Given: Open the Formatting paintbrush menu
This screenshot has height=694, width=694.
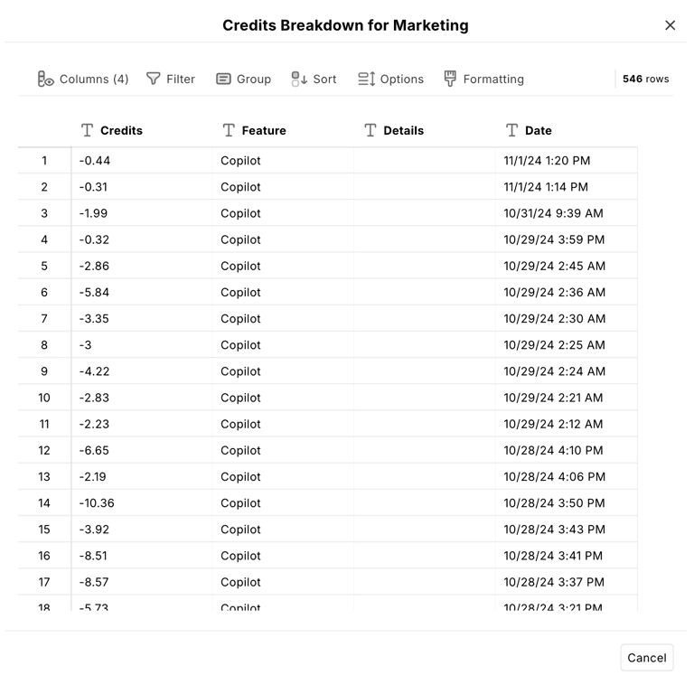Looking at the screenshot, I should [483, 80].
